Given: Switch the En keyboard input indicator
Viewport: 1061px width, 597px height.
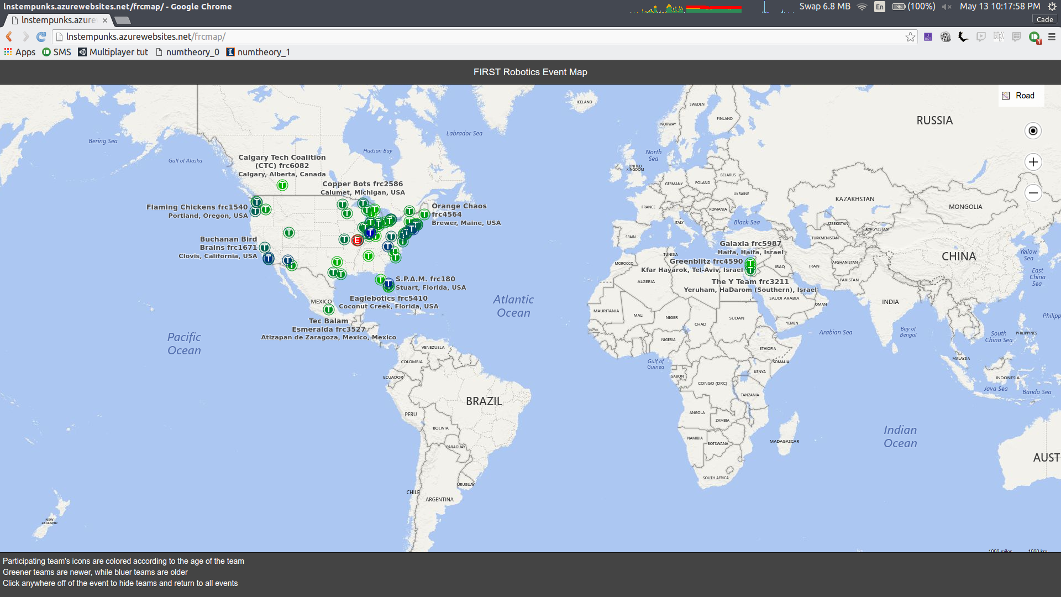Looking at the screenshot, I should [x=880, y=7].
